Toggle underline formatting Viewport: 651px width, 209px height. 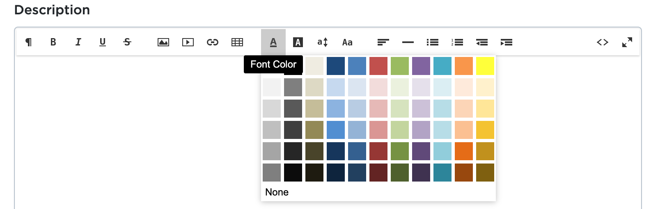(103, 42)
